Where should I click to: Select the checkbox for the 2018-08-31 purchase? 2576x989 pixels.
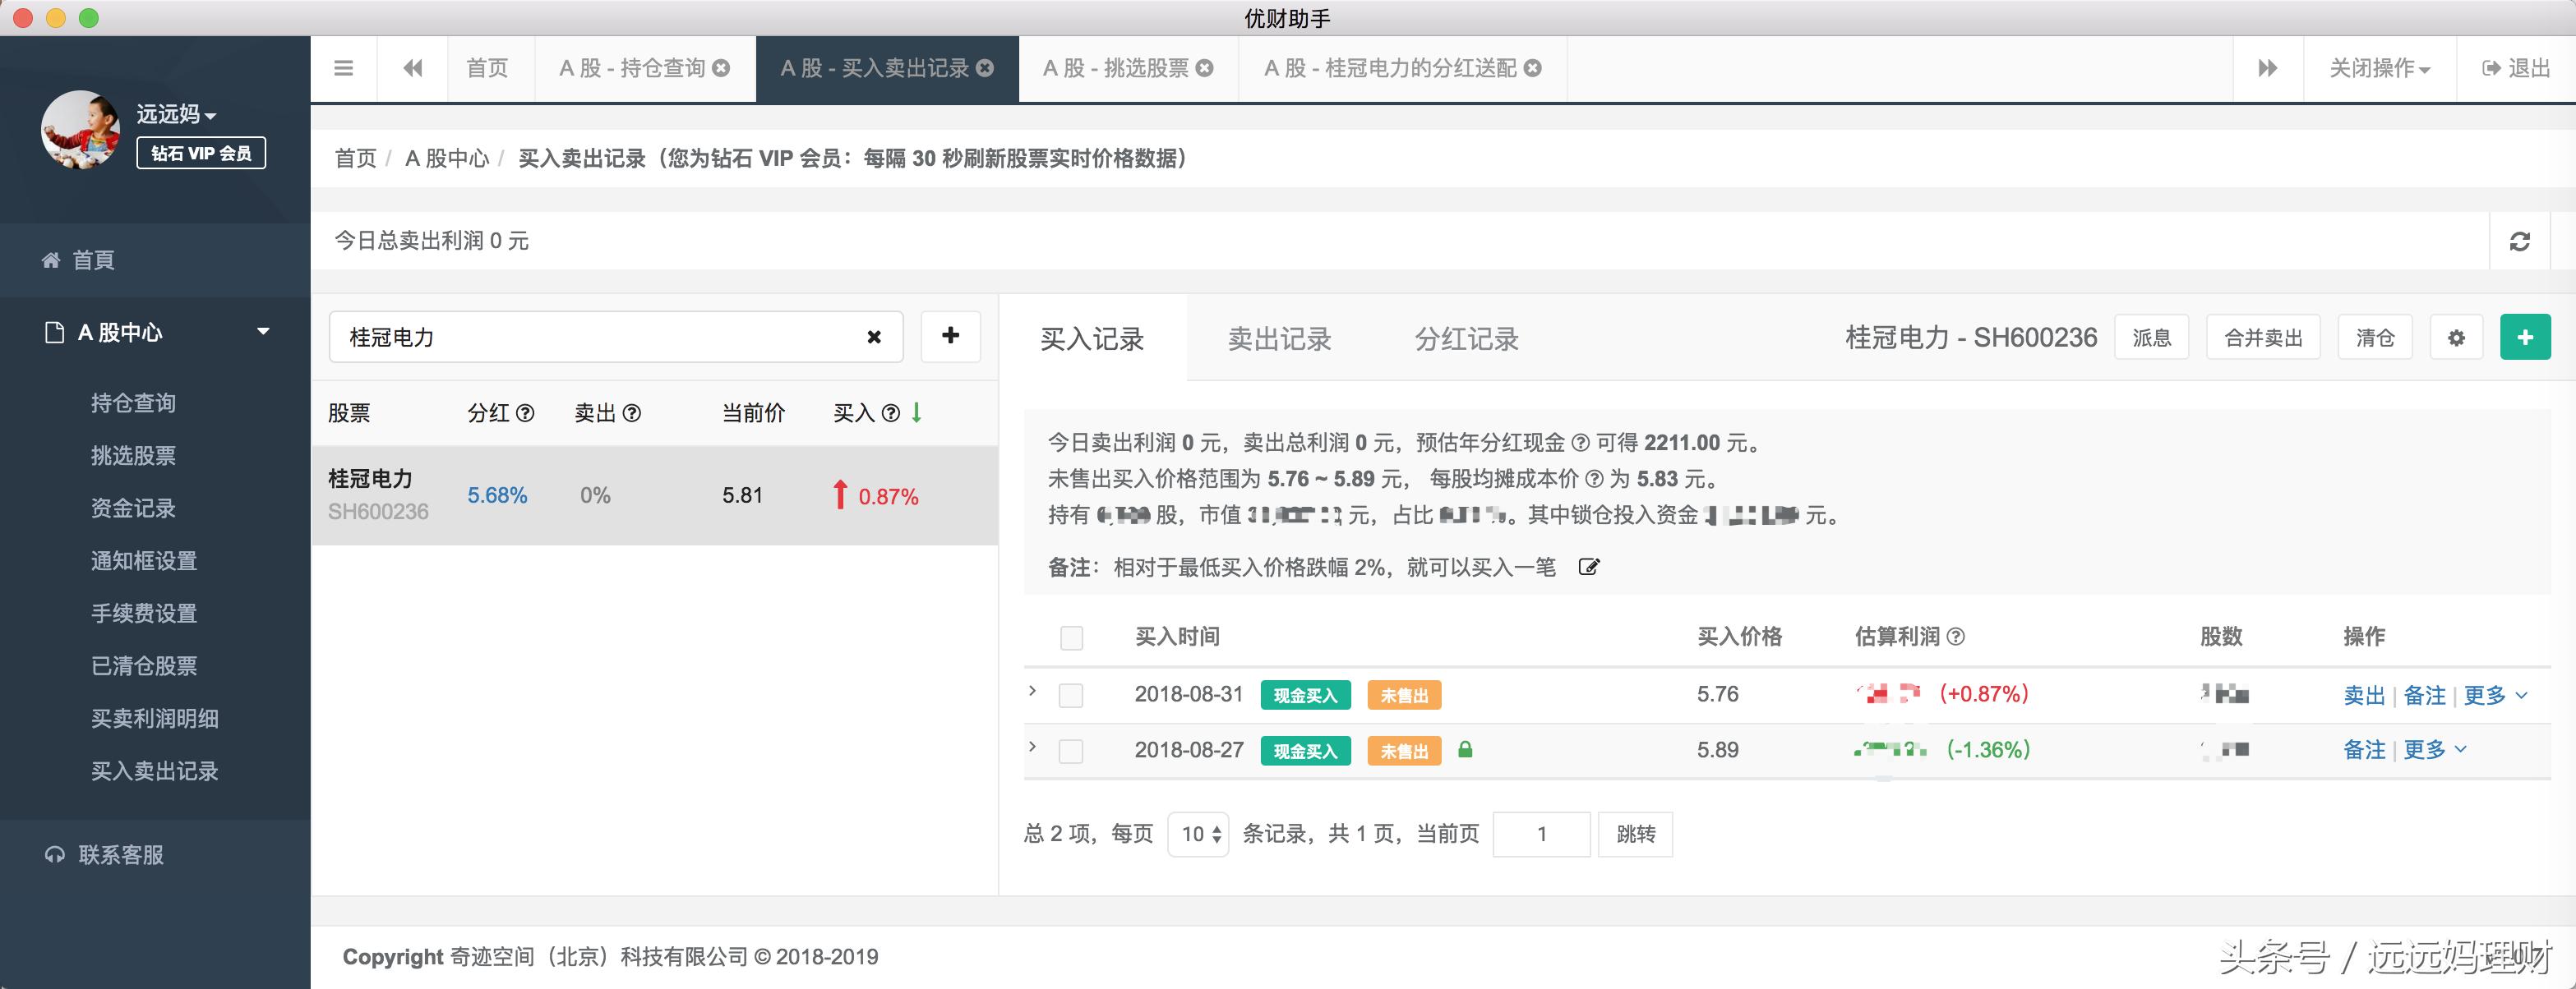(x=1071, y=694)
